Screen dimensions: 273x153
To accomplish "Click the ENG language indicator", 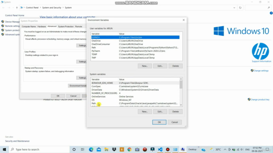I will tap(247, 149).
